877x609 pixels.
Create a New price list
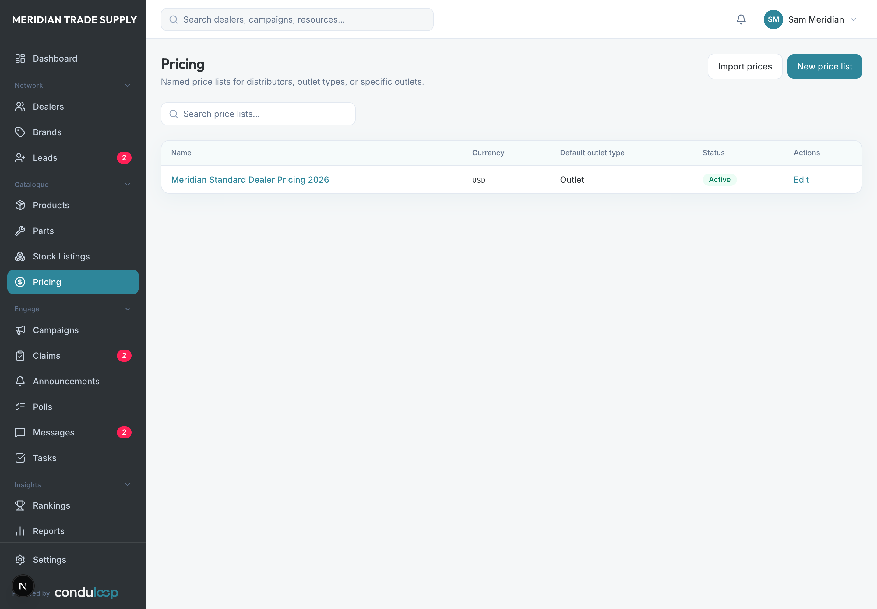click(x=824, y=66)
